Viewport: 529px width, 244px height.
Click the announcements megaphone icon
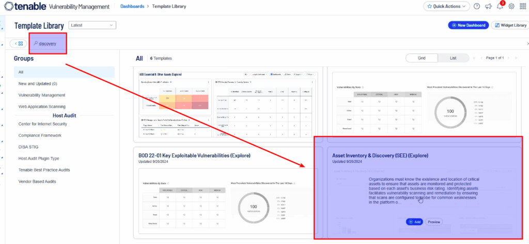pyautogui.click(x=488, y=6)
